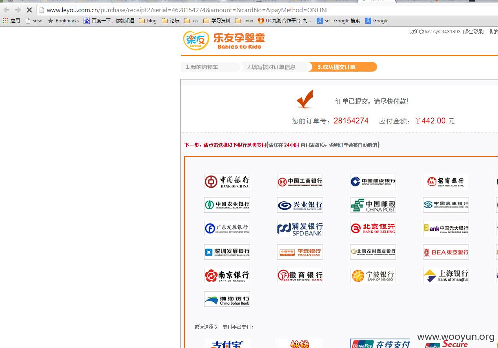Open xss bookmarks folder
The image size is (498, 348).
(x=191, y=21)
